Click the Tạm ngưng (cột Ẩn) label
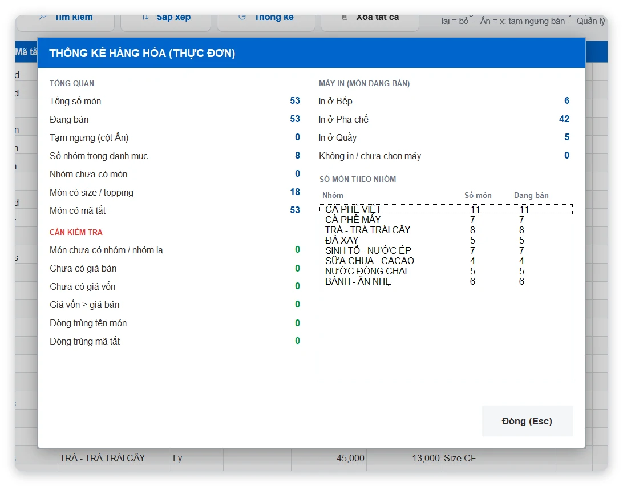 (89, 137)
